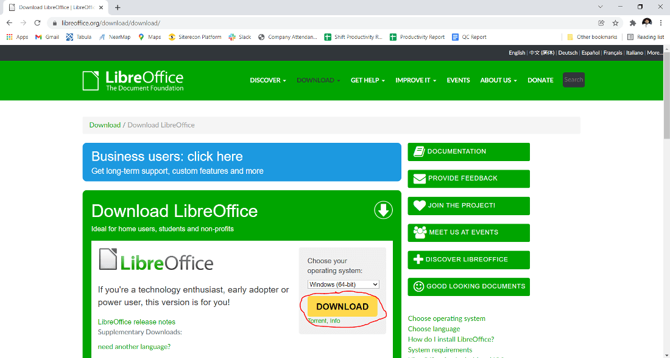Open Chrome's three-dot menu
The height and width of the screenshot is (358, 670).
(661, 23)
